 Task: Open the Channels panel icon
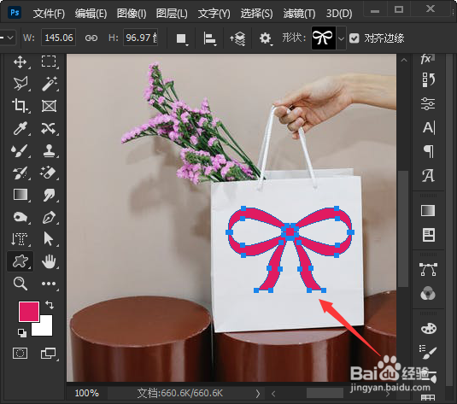[x=428, y=293]
